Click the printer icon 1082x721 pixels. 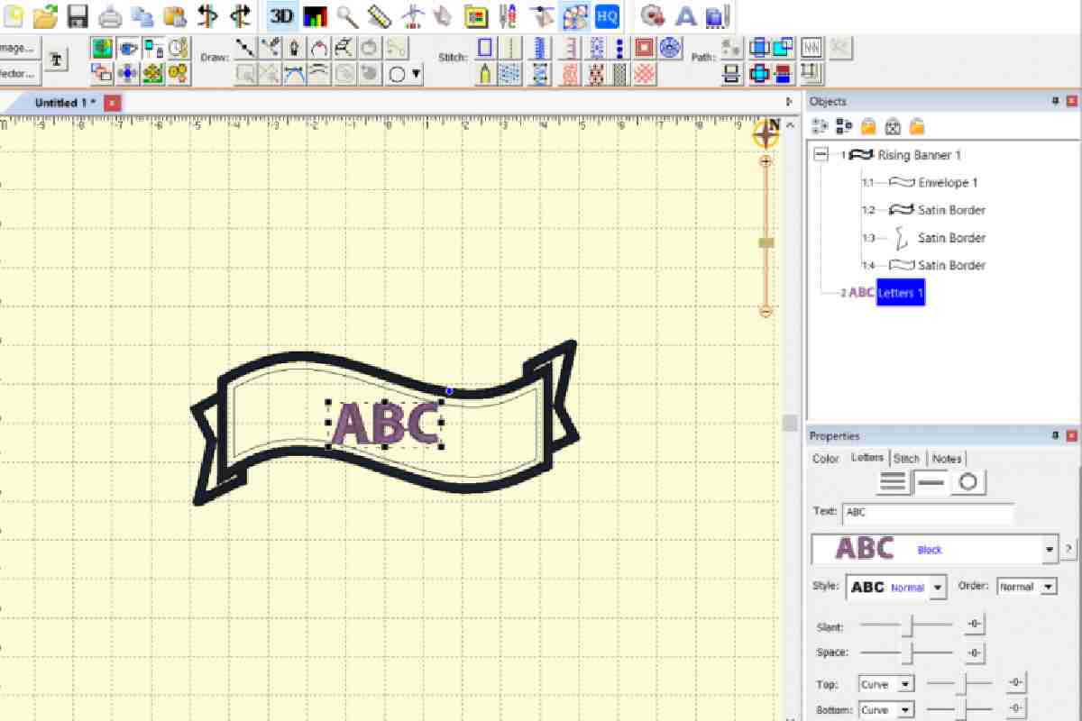[110, 15]
